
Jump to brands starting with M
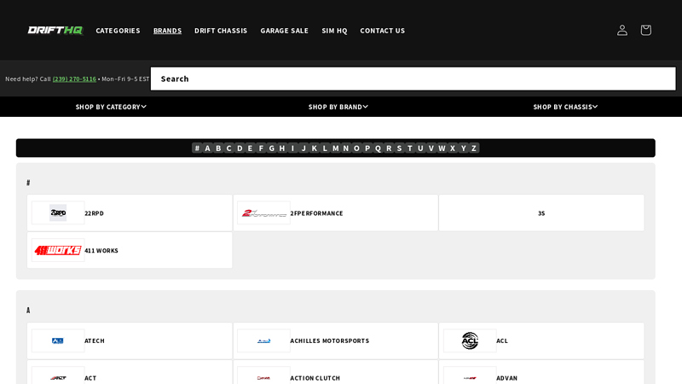pos(335,148)
